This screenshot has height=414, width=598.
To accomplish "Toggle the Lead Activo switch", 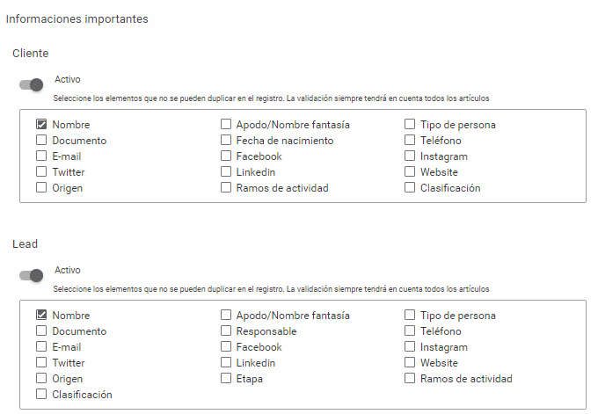I will point(32,275).
